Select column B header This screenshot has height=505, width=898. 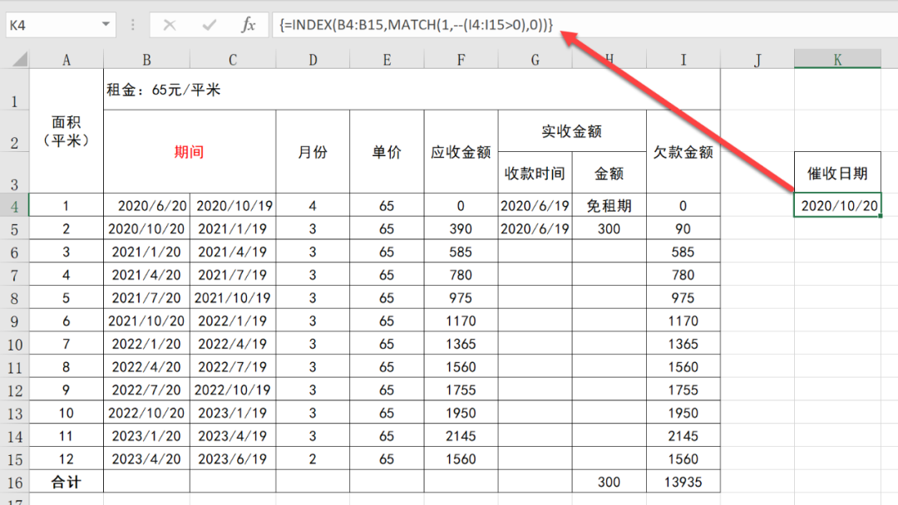[146, 60]
